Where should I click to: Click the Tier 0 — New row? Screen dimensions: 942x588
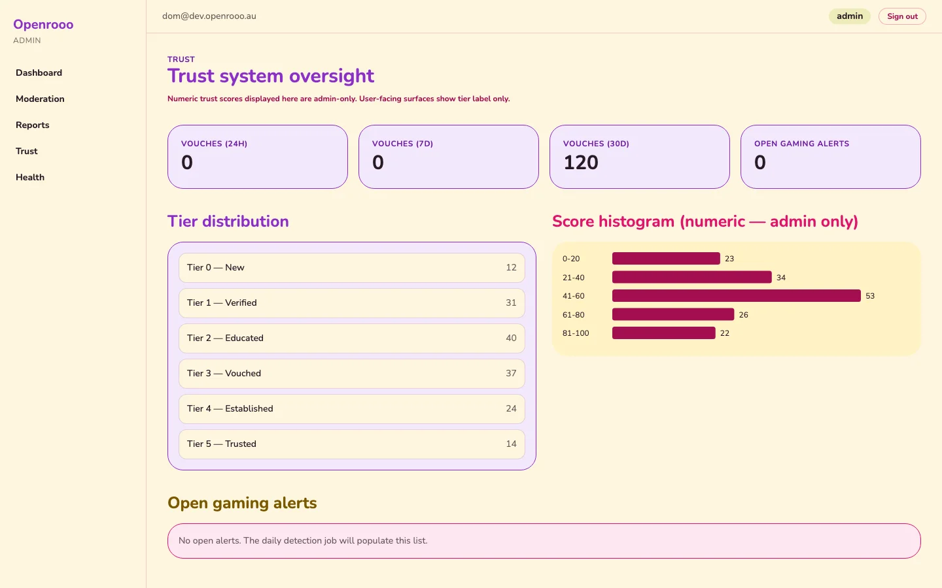click(x=352, y=268)
